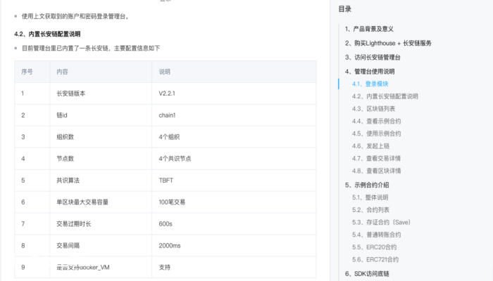
Task: Open 5.2、合约列表 entry
Action: [x=370, y=210]
